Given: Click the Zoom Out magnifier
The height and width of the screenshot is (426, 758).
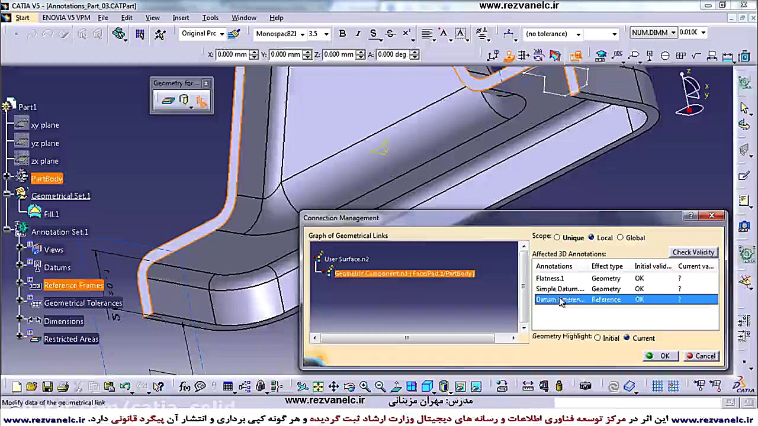Looking at the screenshot, I should click(x=380, y=387).
